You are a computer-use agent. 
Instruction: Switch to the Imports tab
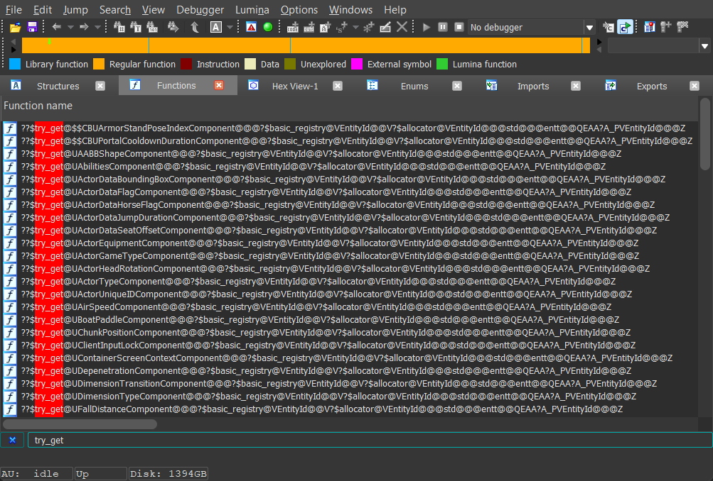point(533,87)
